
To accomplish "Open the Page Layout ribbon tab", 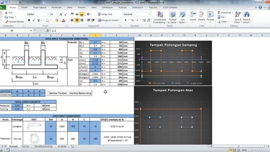I will click(40, 8).
